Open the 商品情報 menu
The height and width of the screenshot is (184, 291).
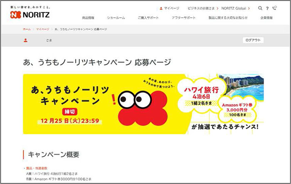click(x=88, y=18)
